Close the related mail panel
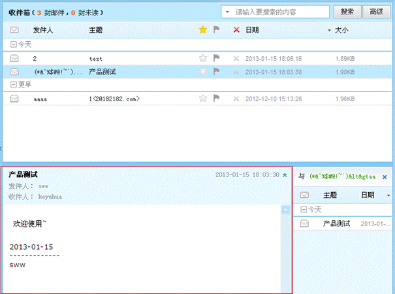Image resolution: width=395 pixels, height=294 pixels. [x=385, y=176]
